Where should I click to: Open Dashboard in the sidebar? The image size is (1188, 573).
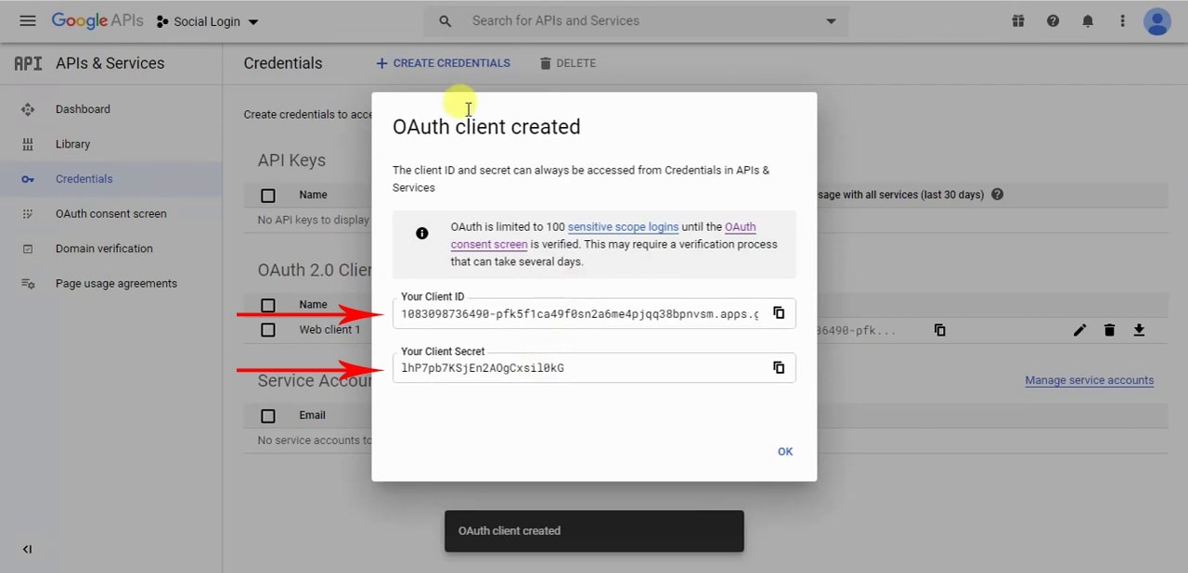[83, 109]
